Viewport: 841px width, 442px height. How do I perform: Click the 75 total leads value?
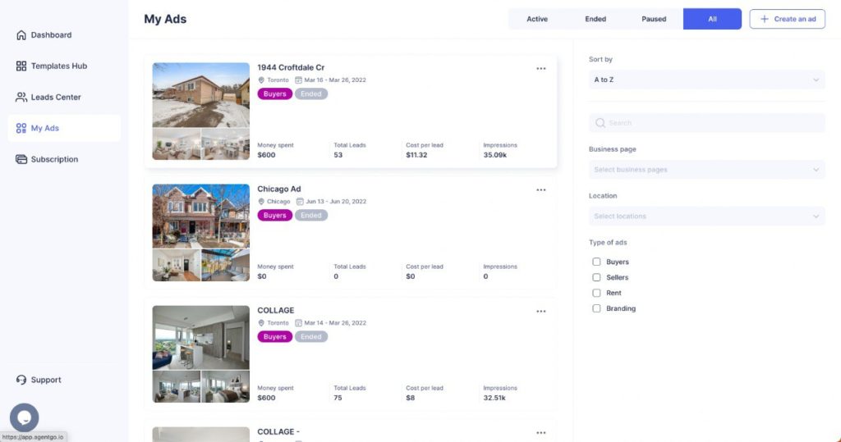point(338,398)
